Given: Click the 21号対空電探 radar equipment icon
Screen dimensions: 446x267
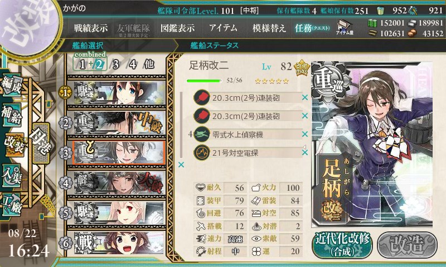Looking at the screenshot, I should [202, 152].
